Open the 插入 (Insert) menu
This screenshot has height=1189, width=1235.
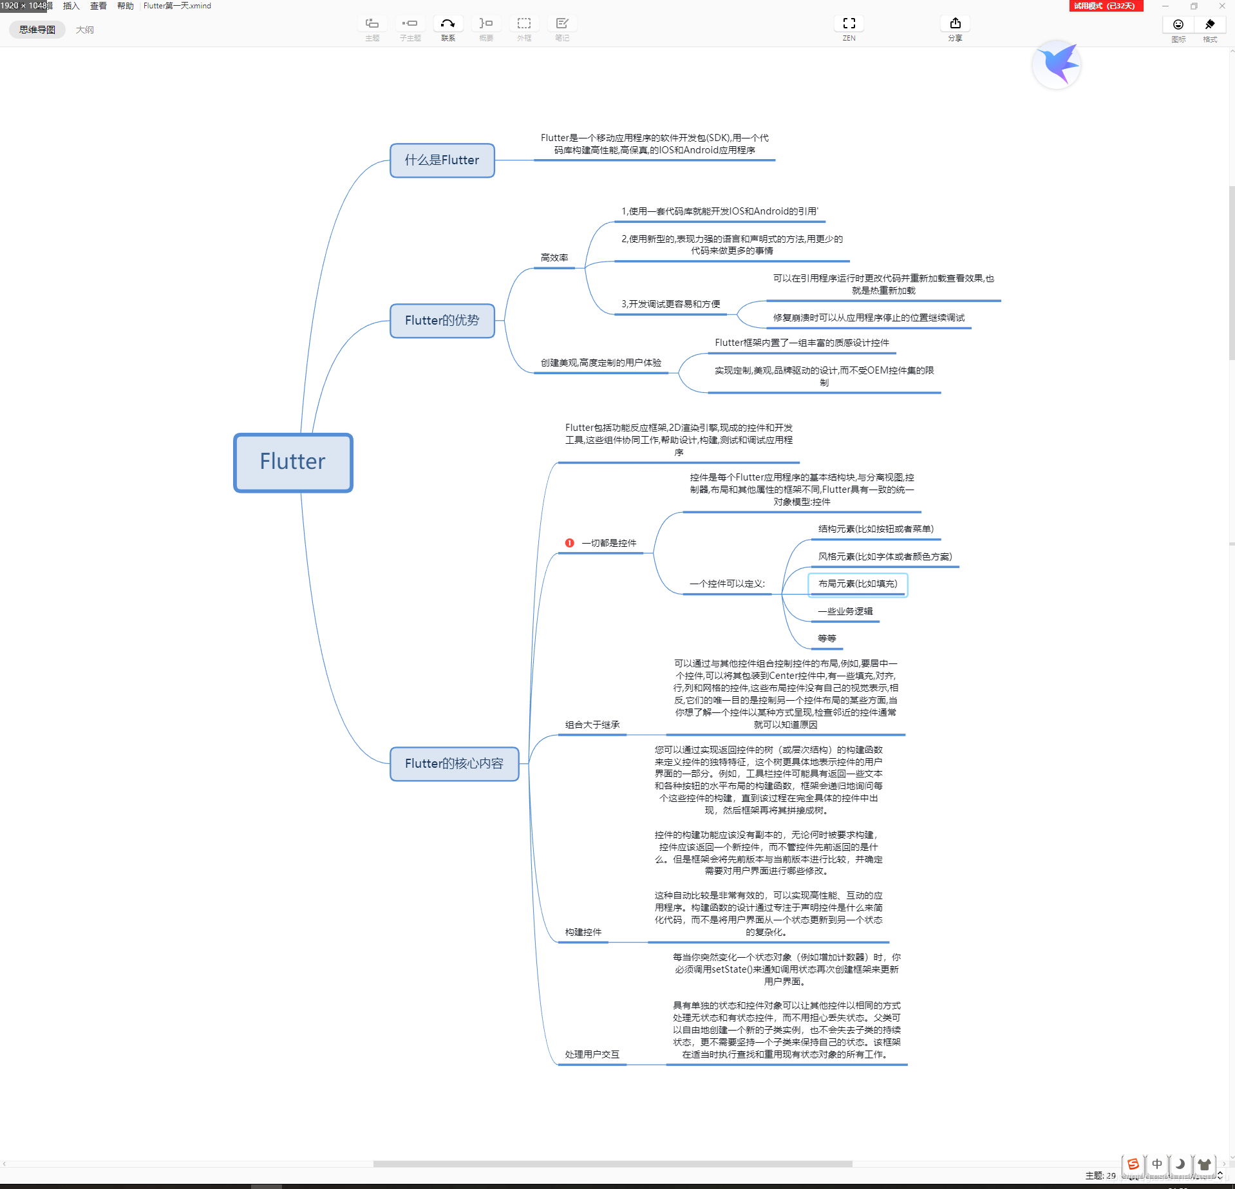71,6
